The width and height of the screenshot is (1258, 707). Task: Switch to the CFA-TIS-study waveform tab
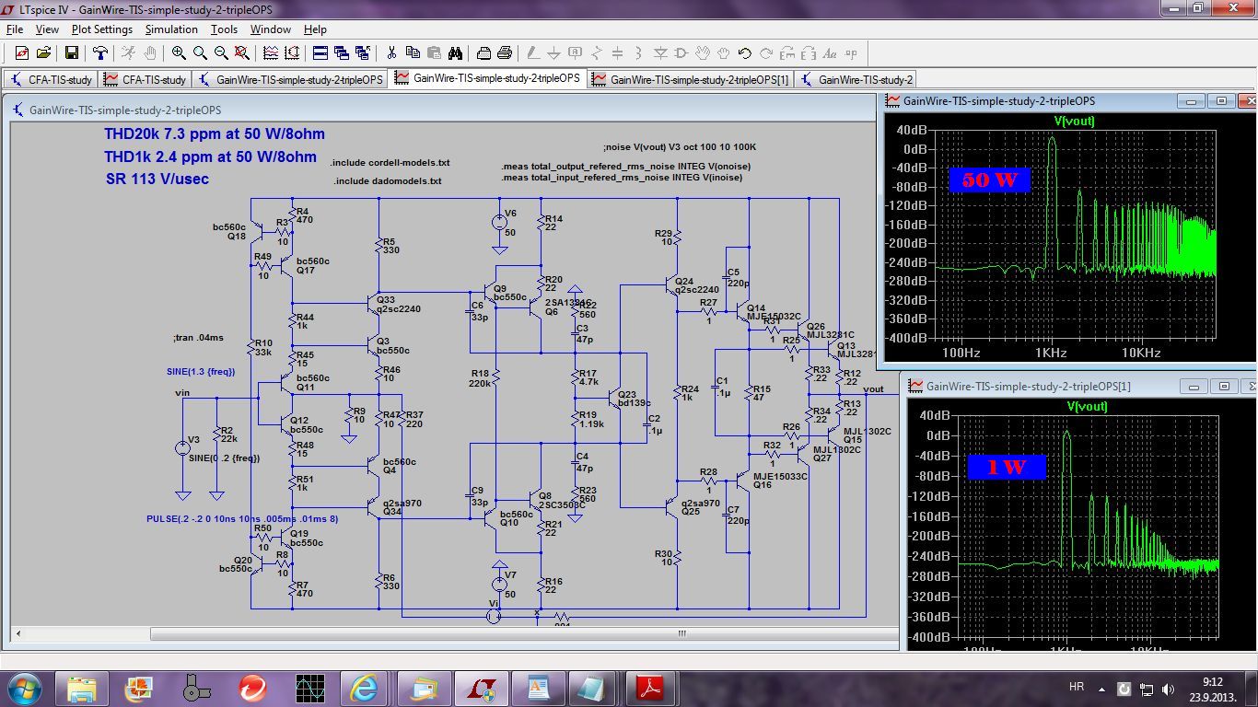click(x=145, y=79)
